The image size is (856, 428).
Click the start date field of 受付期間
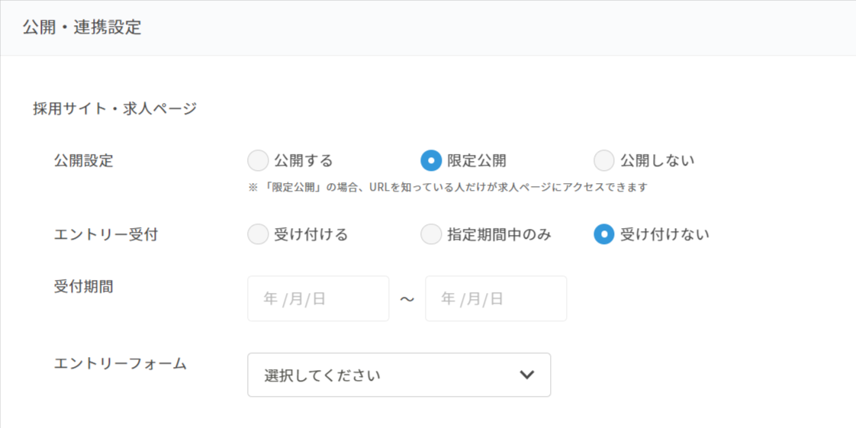318,298
